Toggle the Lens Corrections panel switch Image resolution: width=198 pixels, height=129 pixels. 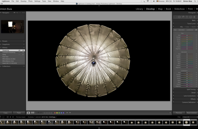(x=173, y=96)
